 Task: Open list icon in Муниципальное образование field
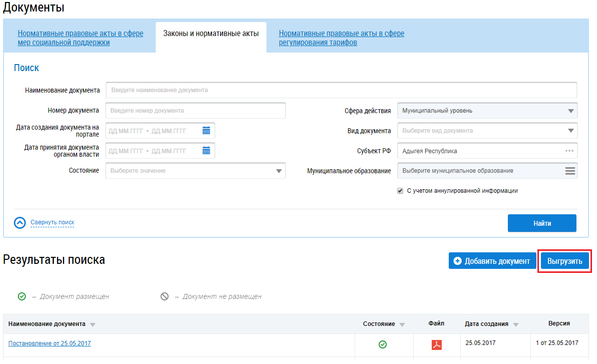pyautogui.click(x=570, y=171)
